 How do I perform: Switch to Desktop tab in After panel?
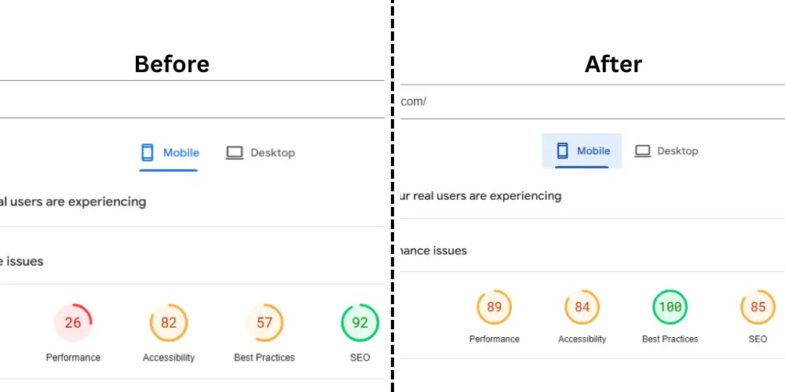click(x=666, y=151)
